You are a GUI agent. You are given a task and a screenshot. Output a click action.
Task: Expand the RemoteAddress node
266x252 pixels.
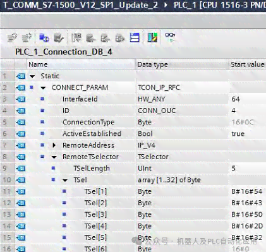click(x=54, y=145)
